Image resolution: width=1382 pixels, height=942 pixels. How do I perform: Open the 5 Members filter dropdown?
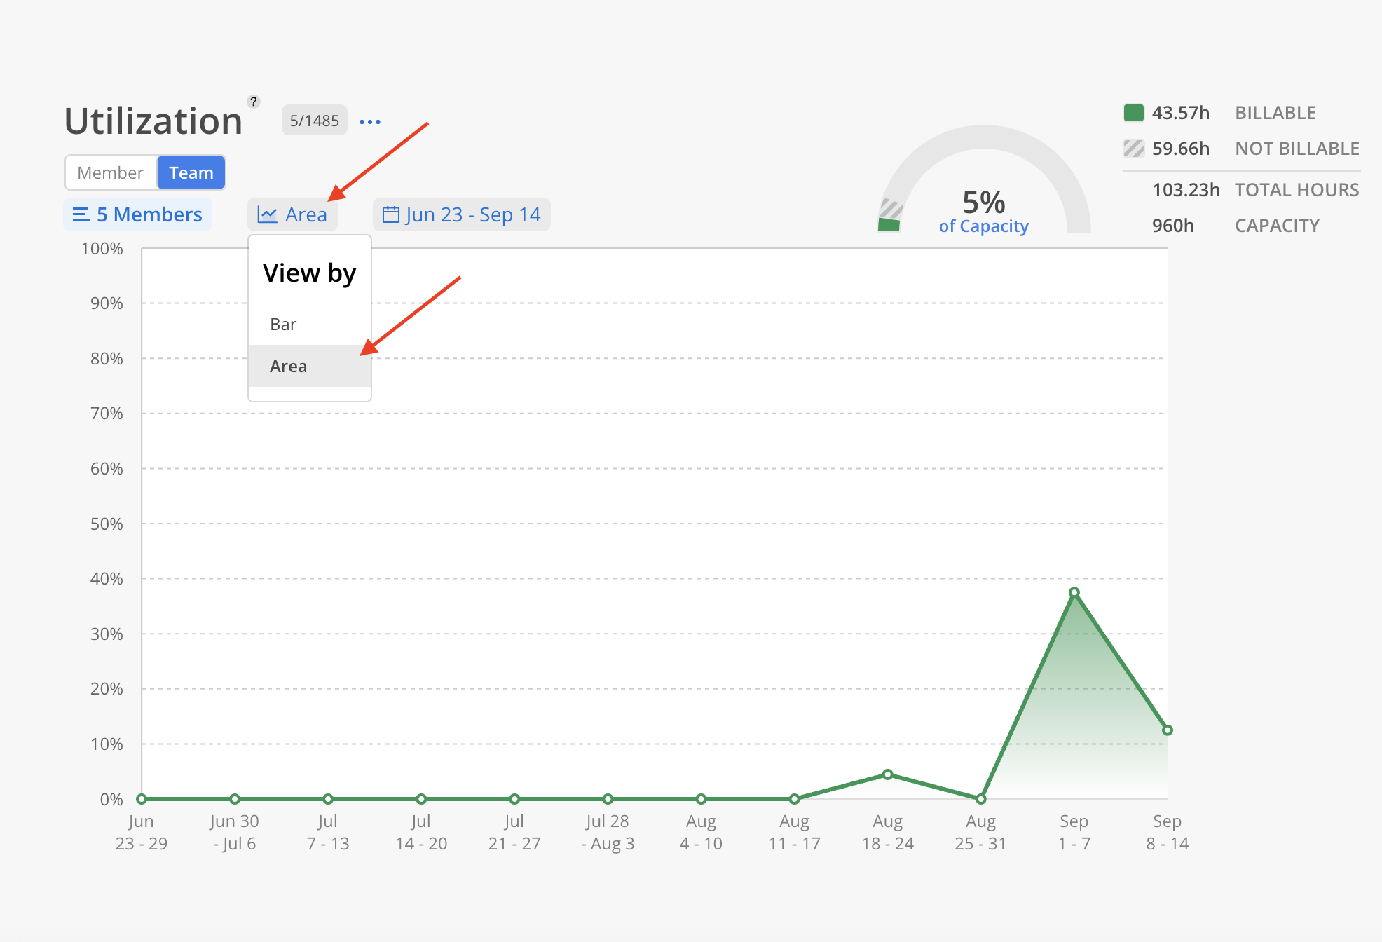pyautogui.click(x=138, y=214)
